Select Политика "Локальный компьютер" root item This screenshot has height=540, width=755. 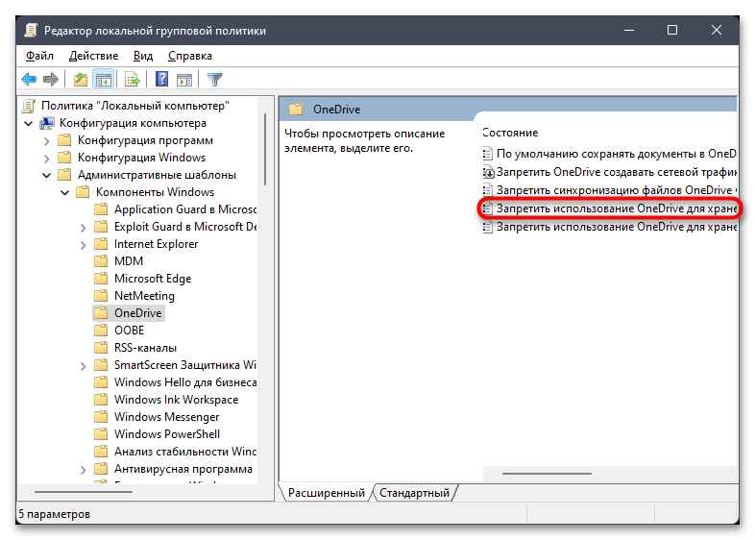tap(135, 106)
